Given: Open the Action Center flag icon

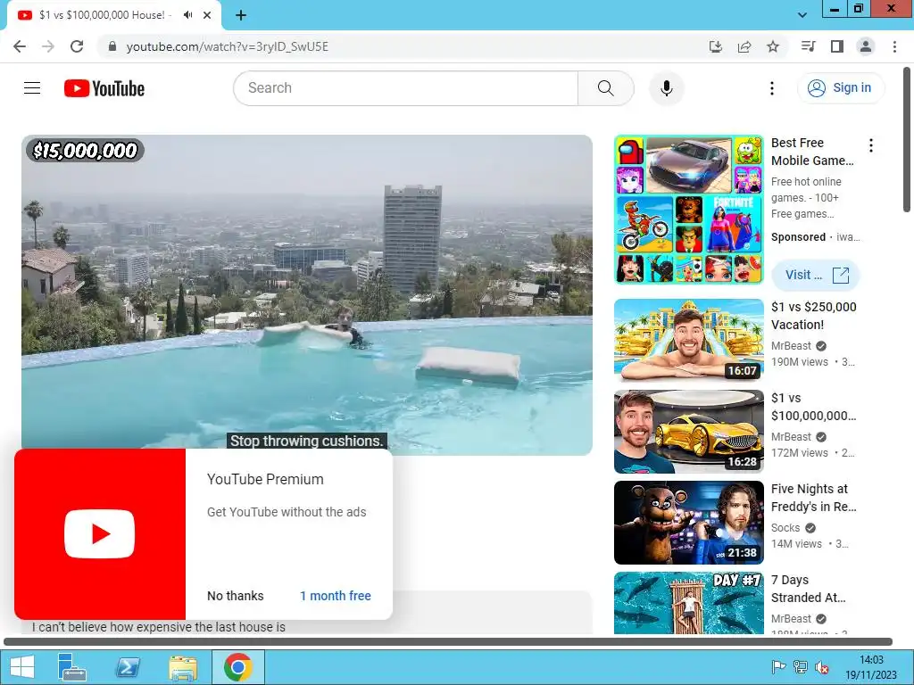Looking at the screenshot, I should point(778,667).
